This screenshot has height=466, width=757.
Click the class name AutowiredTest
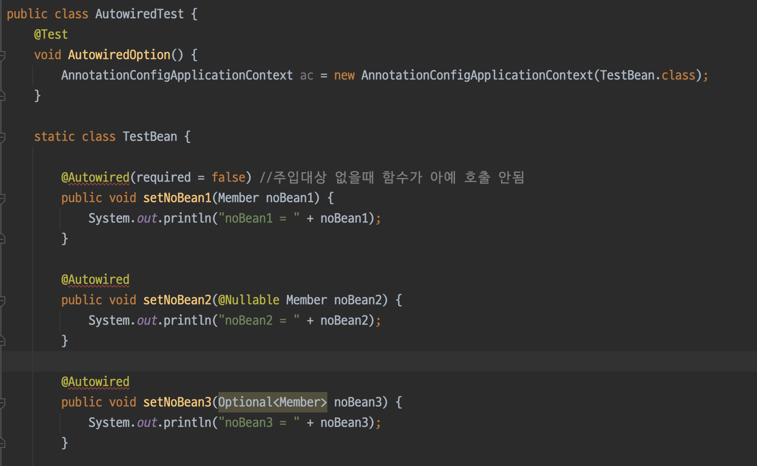(x=139, y=14)
